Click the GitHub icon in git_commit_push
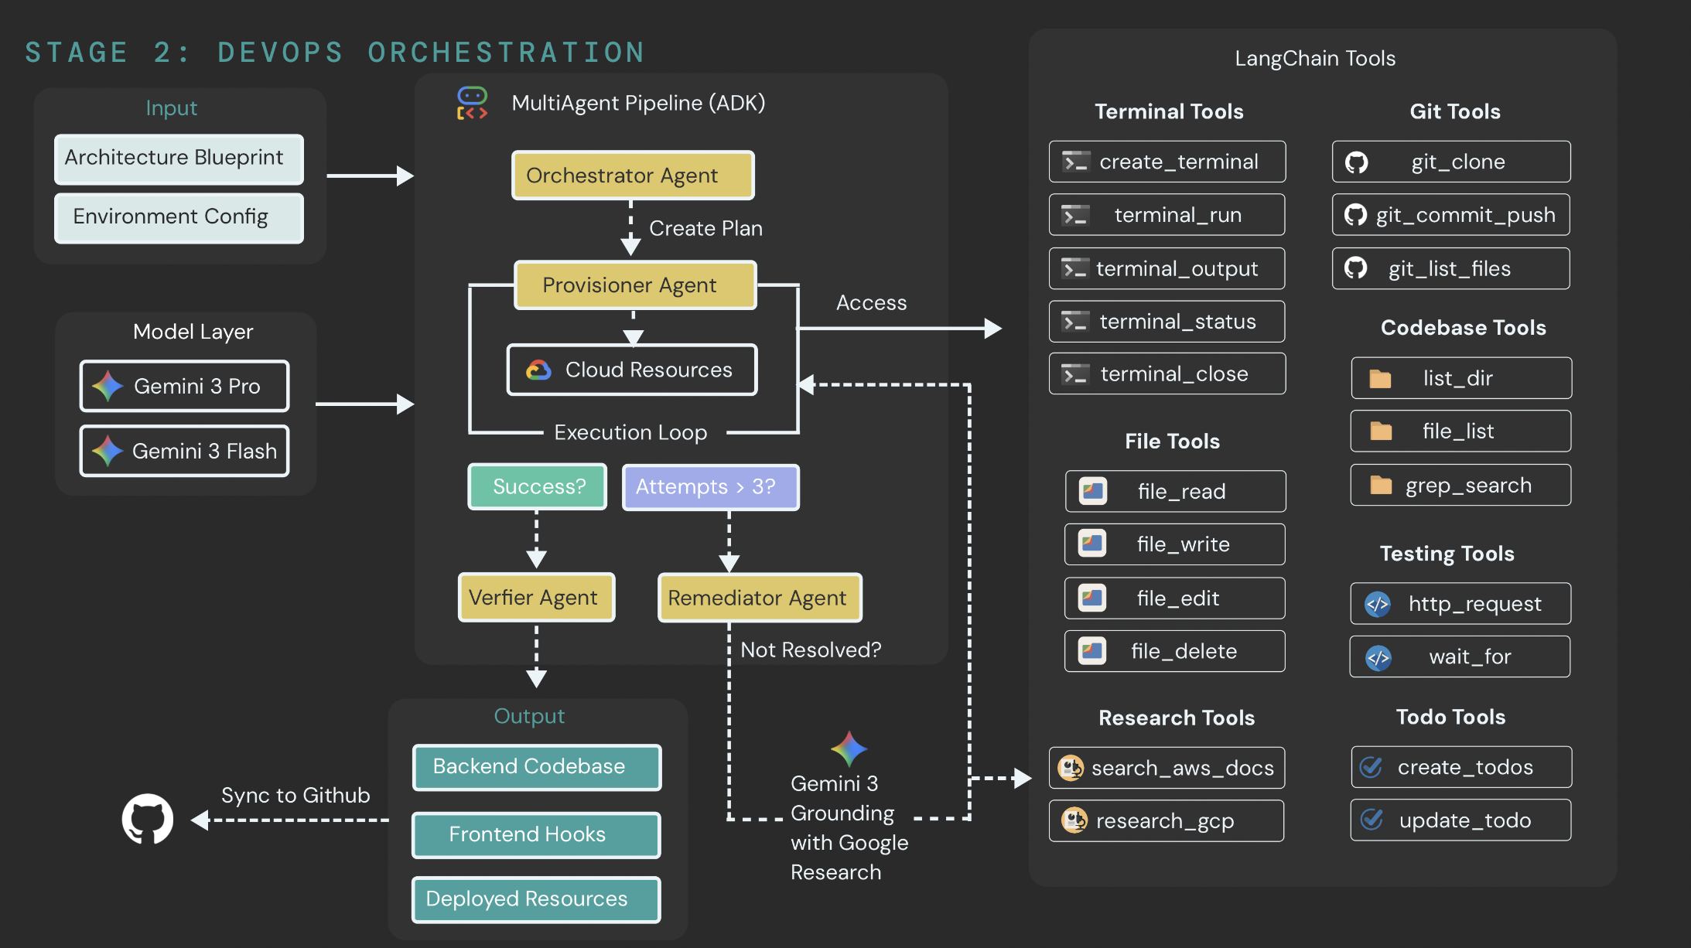 (1356, 215)
